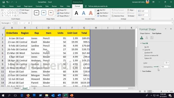
Task: Open Word from the taskbar
Action: click(x=59, y=95)
